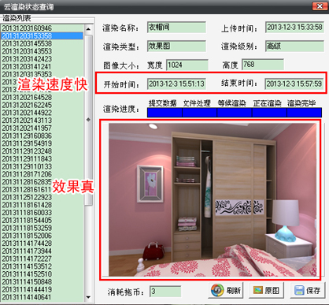Click the 上传时间 field
Viewport: 329px width, 305px height.
coord(294,28)
